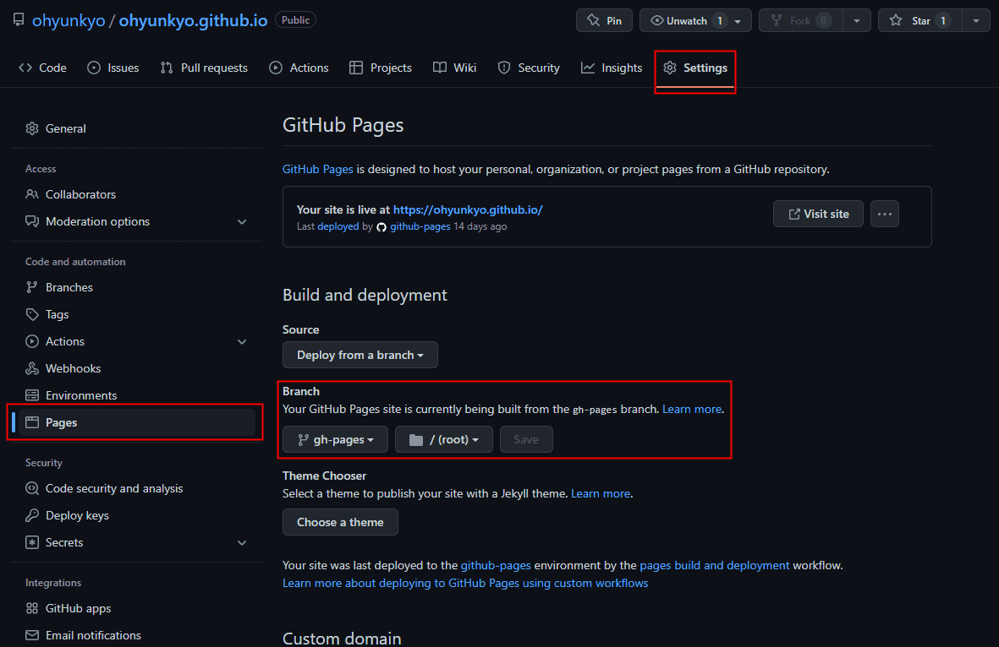
Task: Open the Wiki tab
Action: 455,68
